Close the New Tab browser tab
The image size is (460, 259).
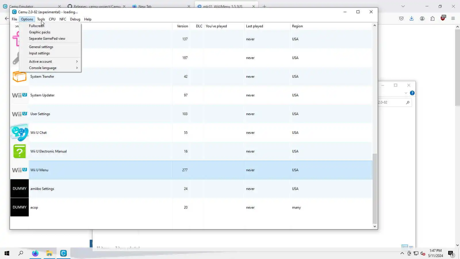click(189, 6)
